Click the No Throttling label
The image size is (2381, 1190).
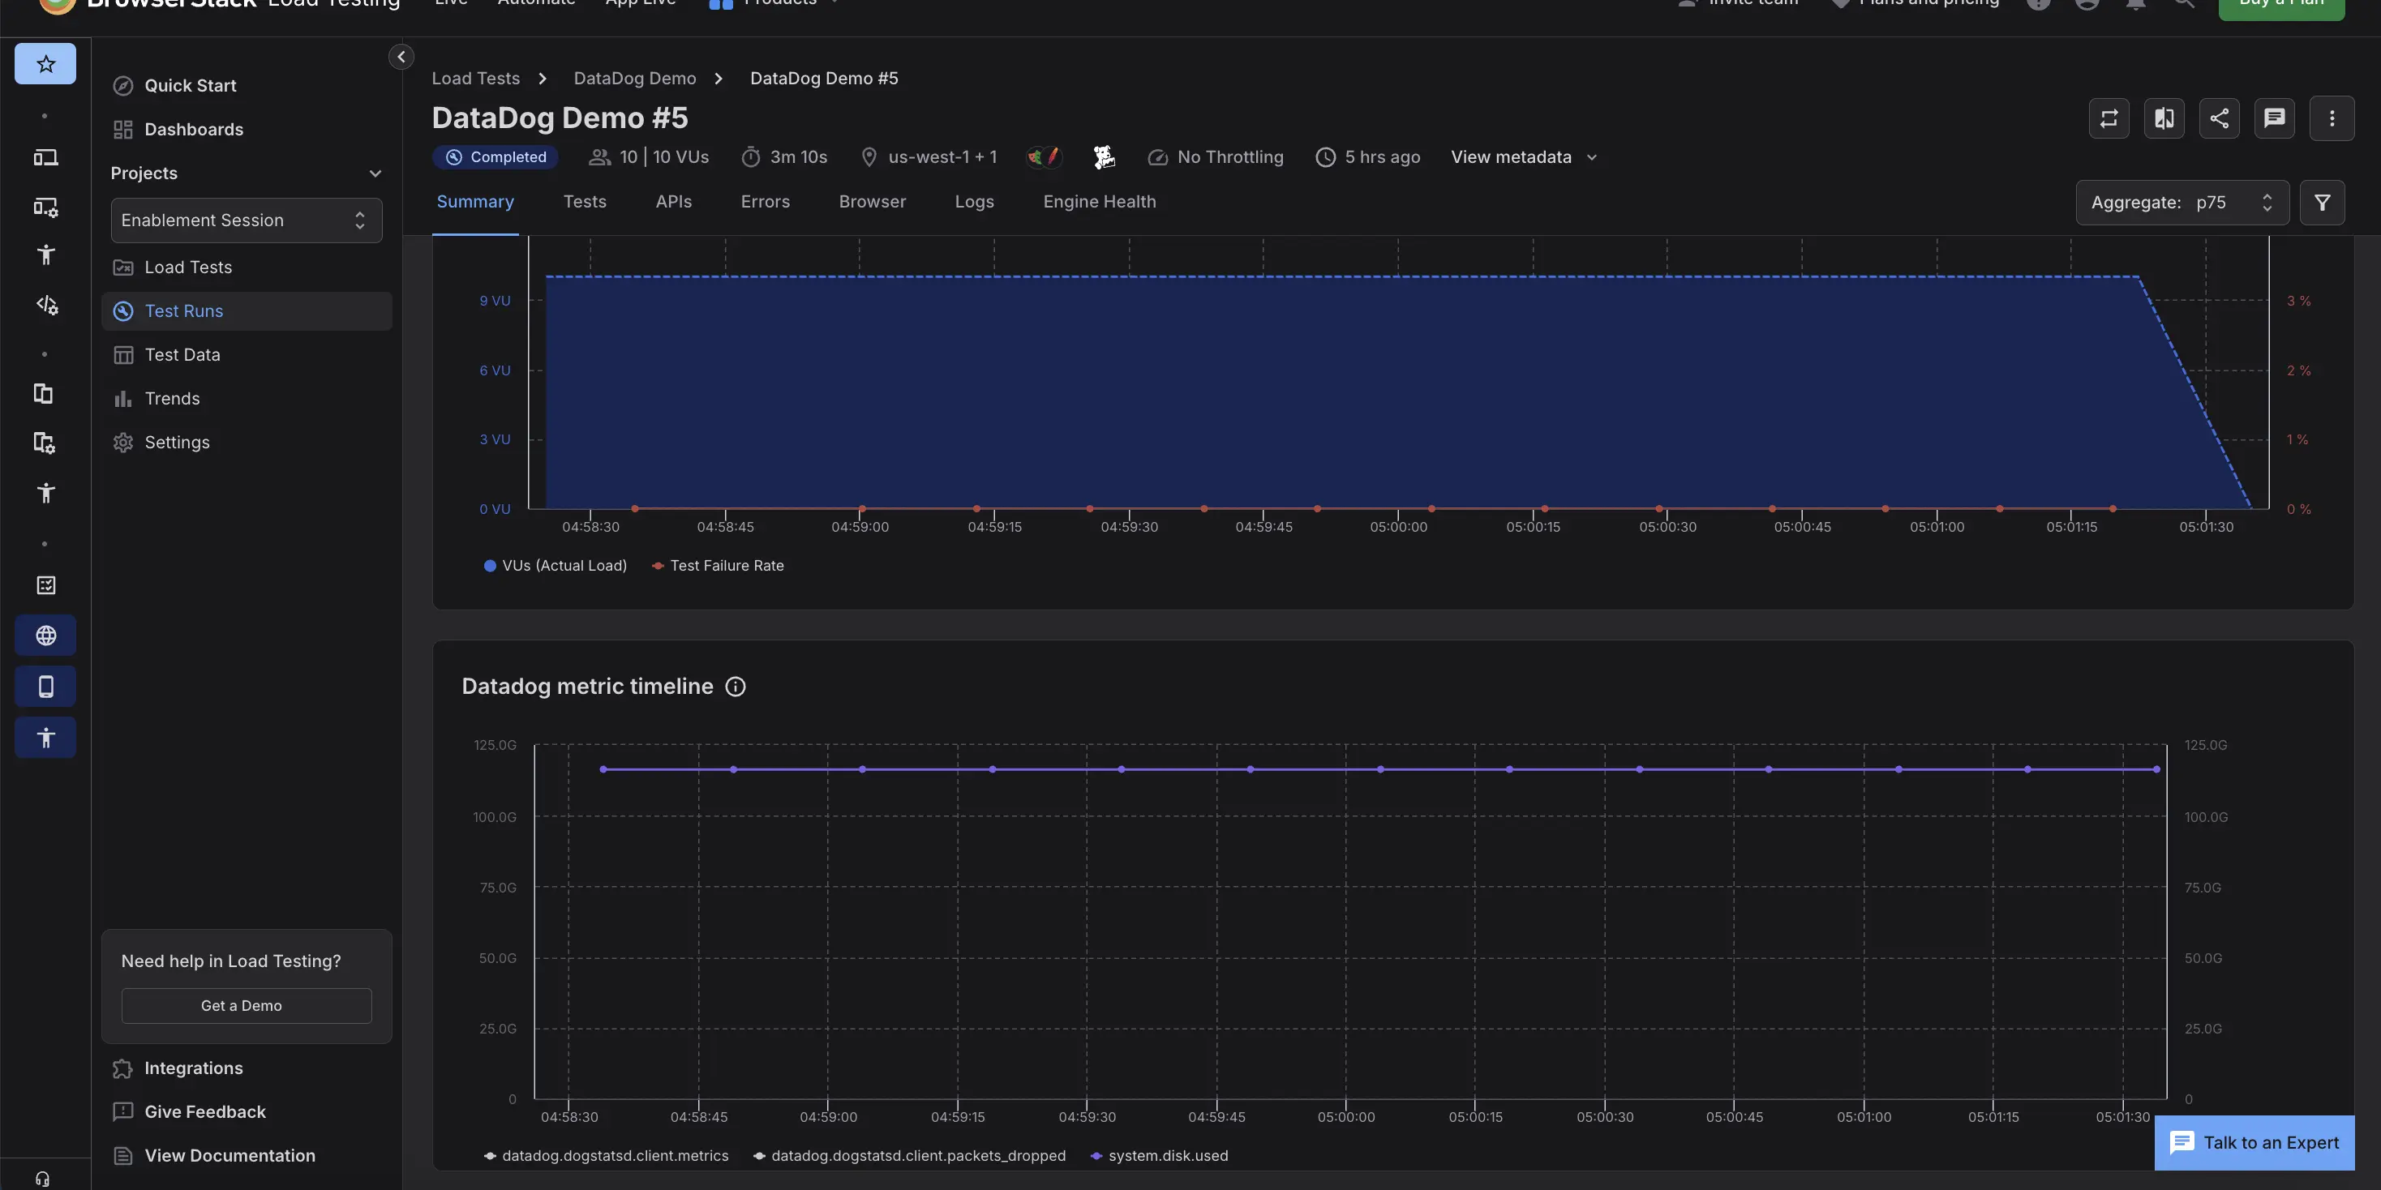[x=1216, y=157]
